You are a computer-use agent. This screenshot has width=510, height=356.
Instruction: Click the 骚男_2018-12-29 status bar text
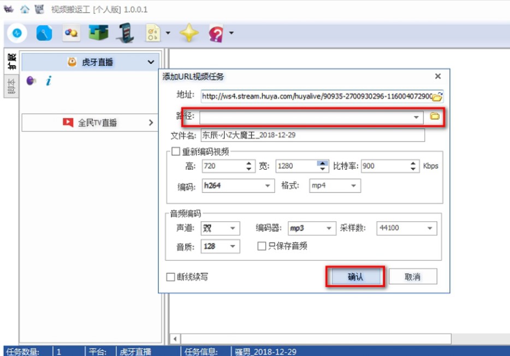pyautogui.click(x=265, y=352)
